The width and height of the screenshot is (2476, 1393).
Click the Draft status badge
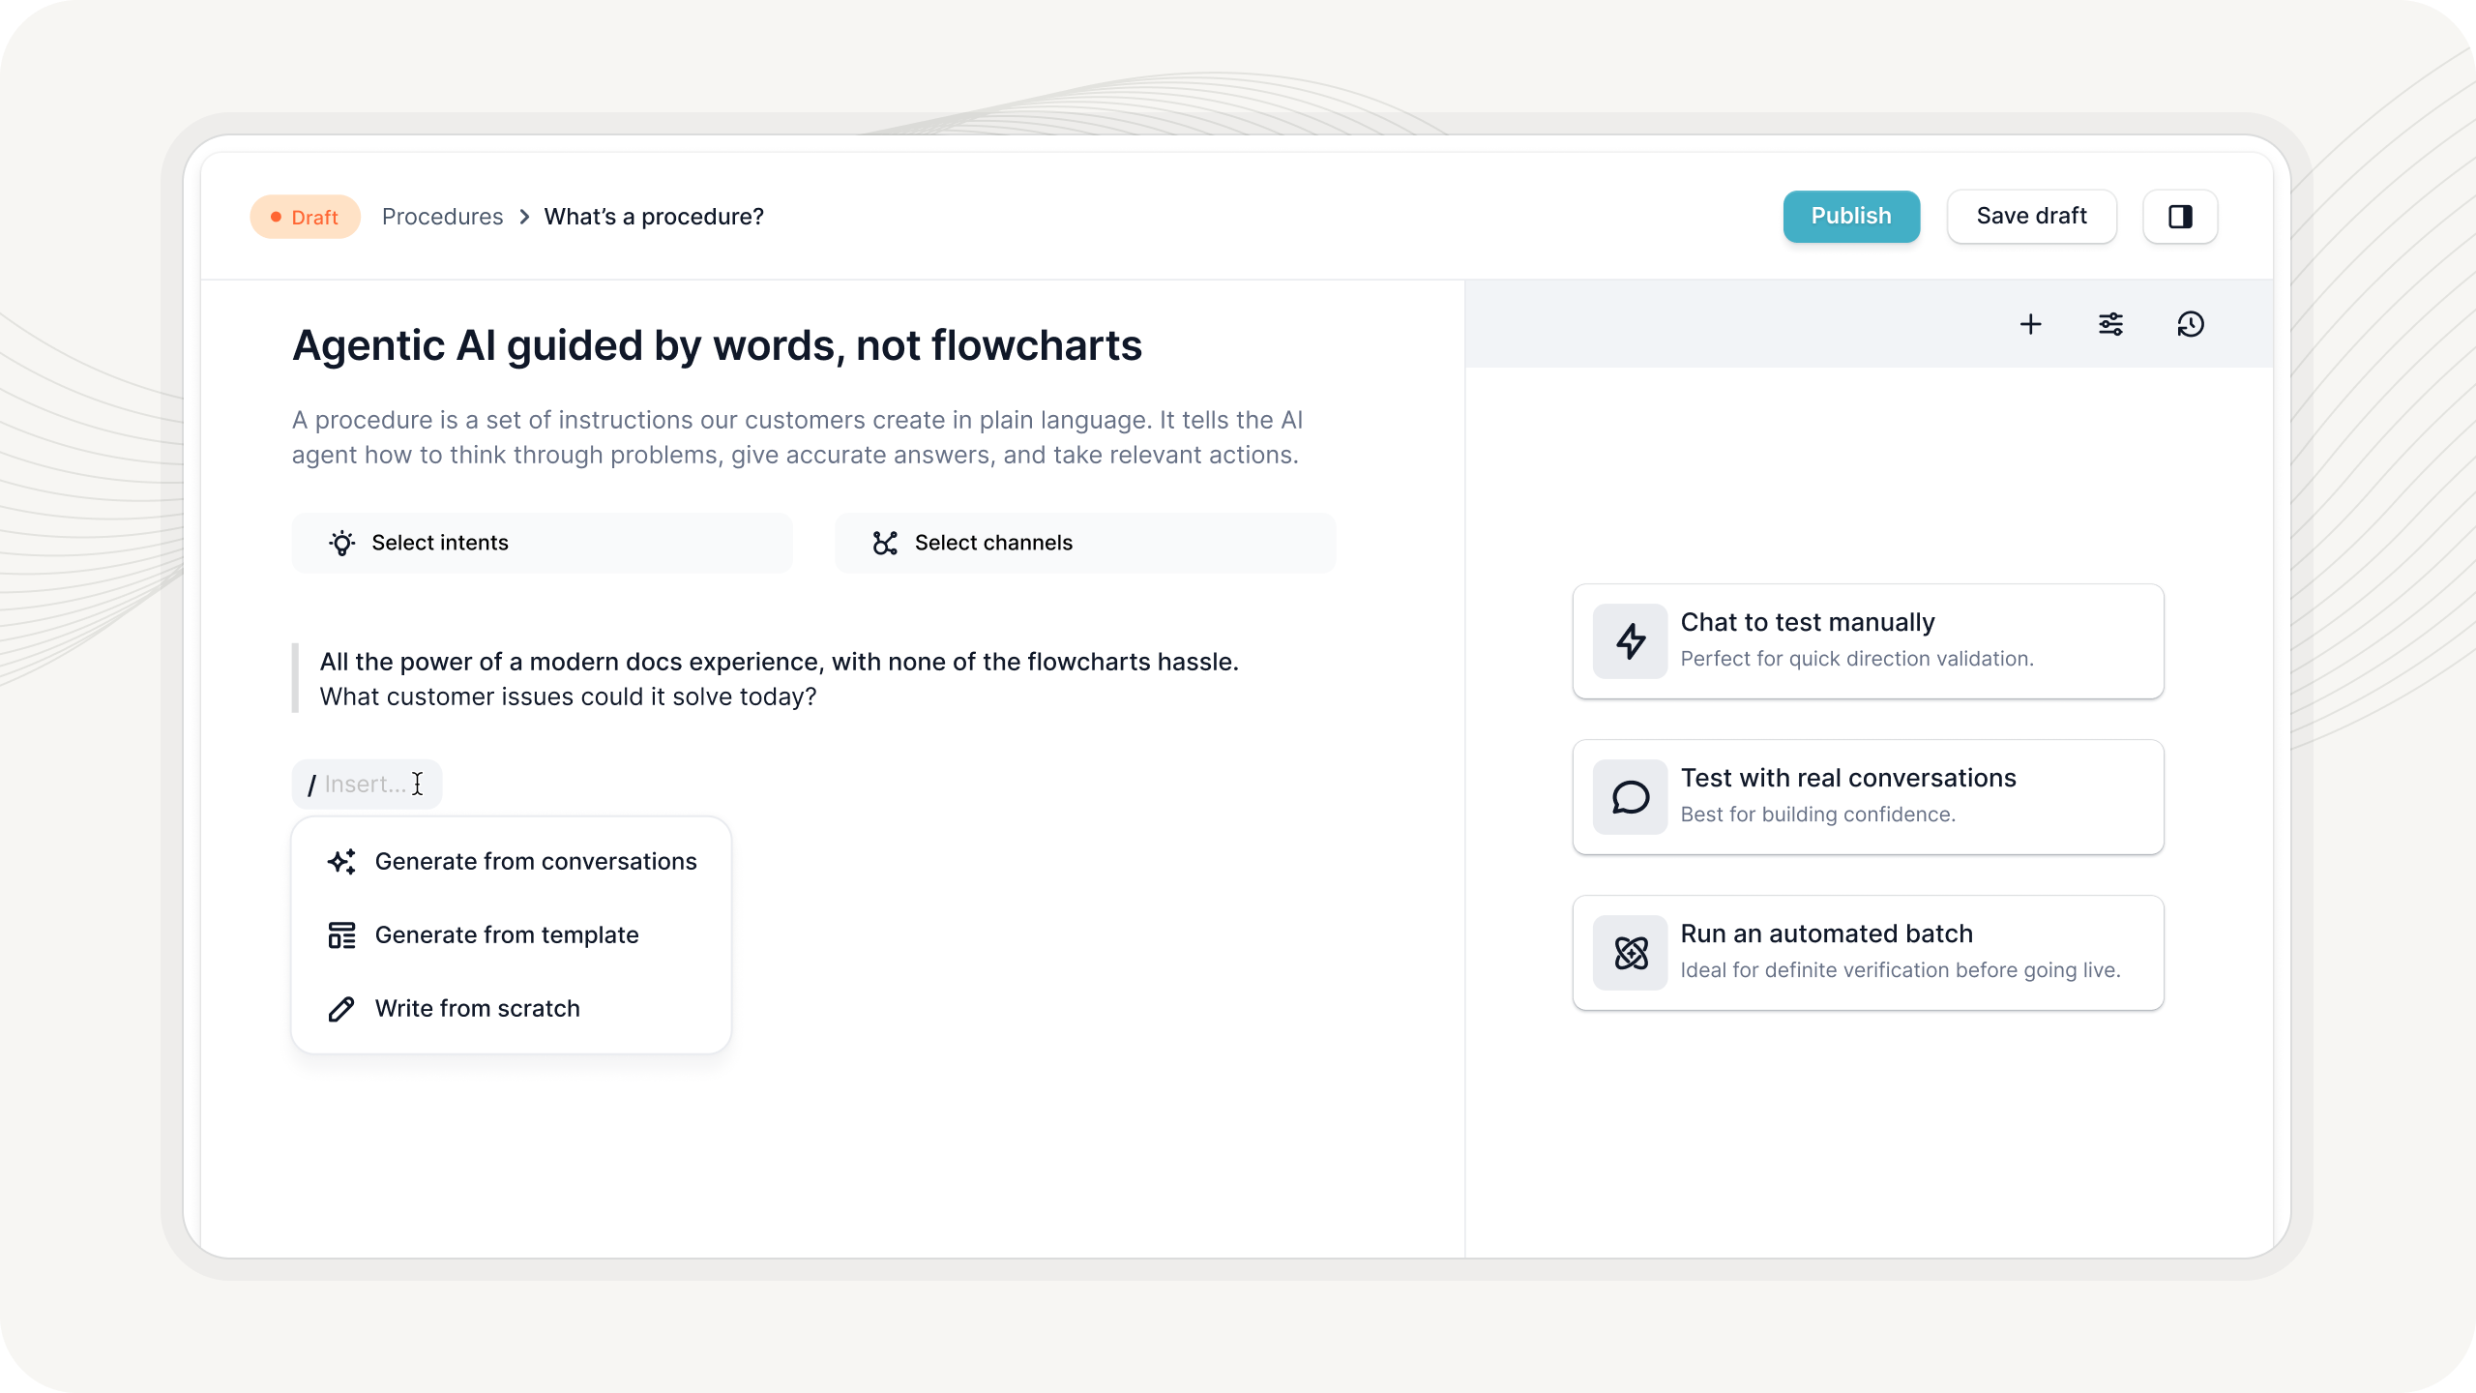305,217
